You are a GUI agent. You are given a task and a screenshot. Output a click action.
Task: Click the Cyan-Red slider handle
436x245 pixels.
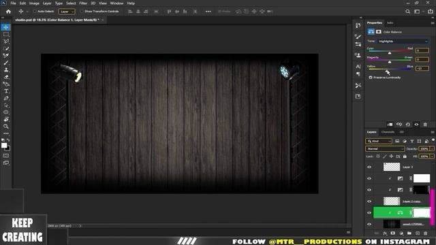click(390, 53)
